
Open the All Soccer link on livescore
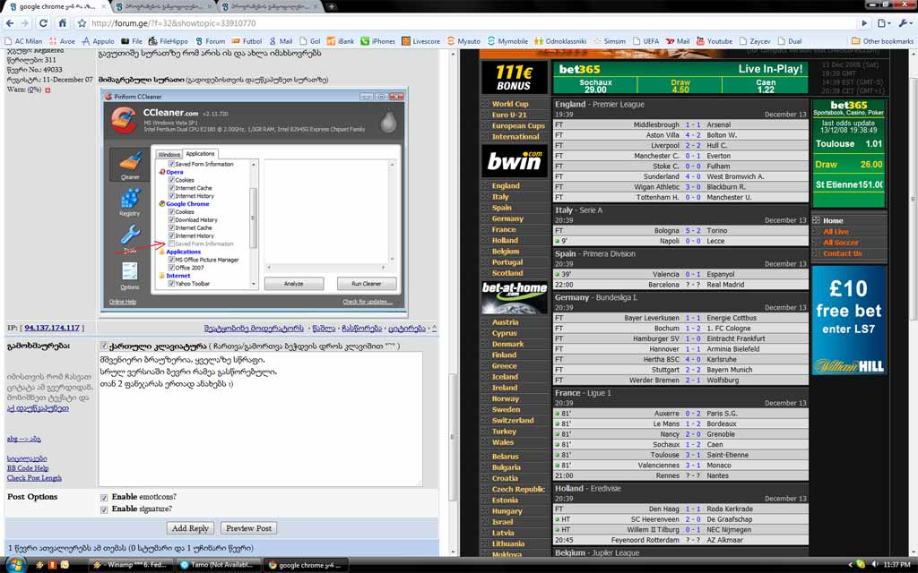841,243
